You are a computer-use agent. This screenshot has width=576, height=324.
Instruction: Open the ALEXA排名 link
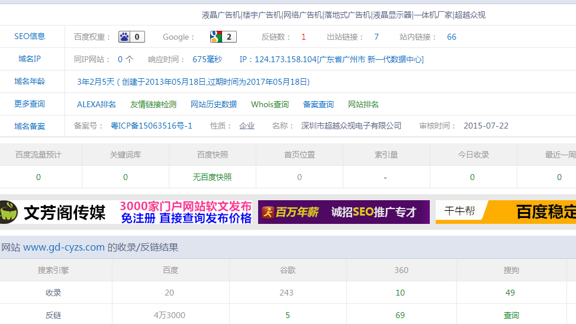(96, 104)
